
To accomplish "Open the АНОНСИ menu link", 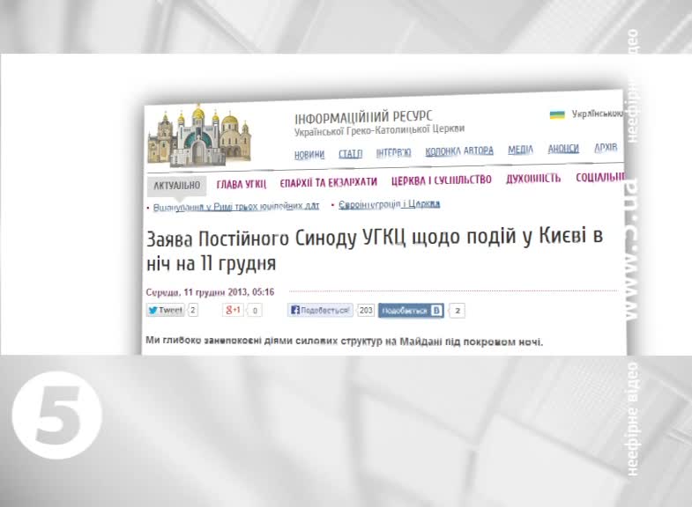I will [563, 149].
